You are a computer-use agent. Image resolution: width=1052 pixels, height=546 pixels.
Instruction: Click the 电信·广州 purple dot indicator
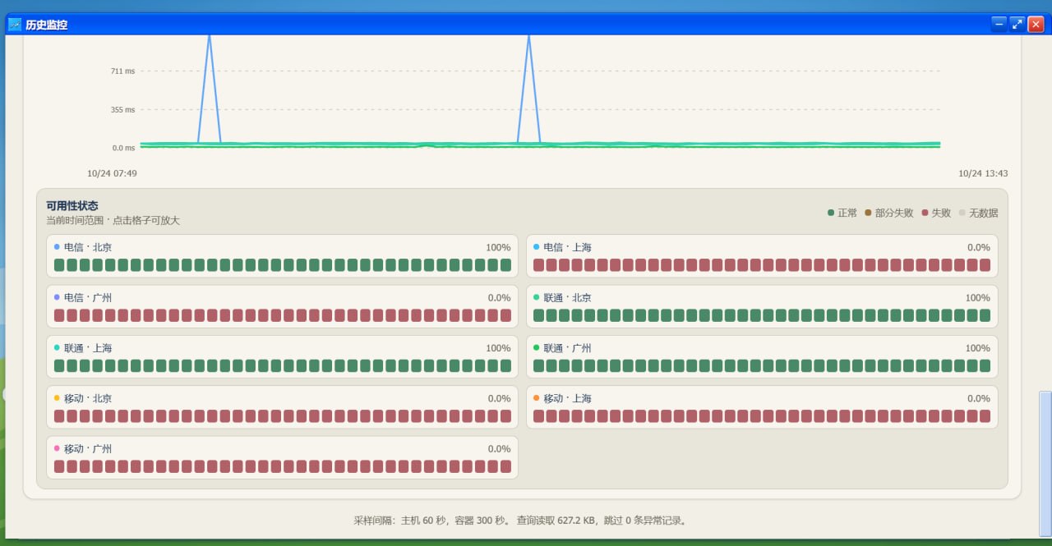57,297
